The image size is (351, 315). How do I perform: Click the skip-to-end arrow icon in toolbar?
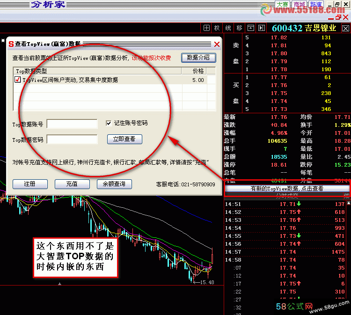(x=262, y=28)
